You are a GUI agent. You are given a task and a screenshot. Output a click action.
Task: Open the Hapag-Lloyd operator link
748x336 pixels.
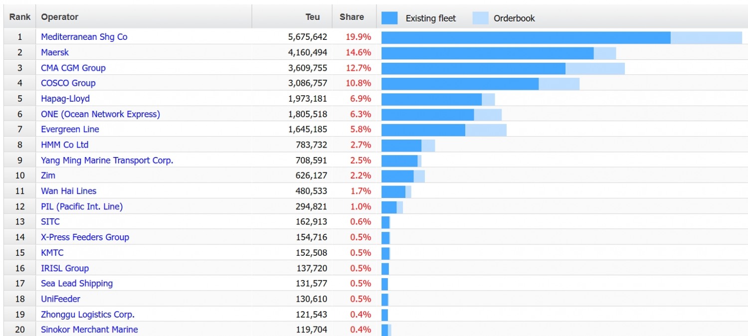(x=65, y=99)
